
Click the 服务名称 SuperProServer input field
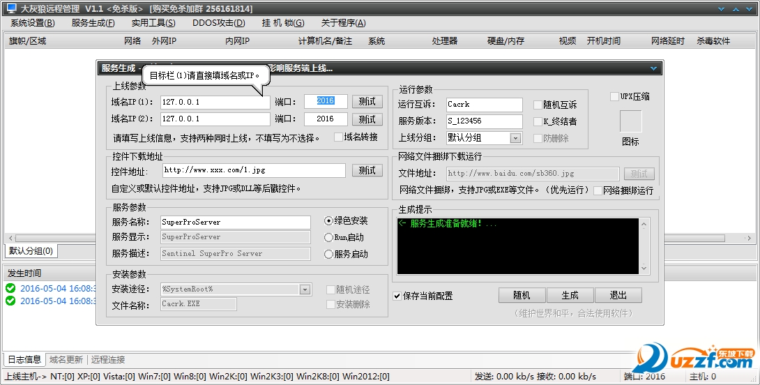click(x=236, y=222)
